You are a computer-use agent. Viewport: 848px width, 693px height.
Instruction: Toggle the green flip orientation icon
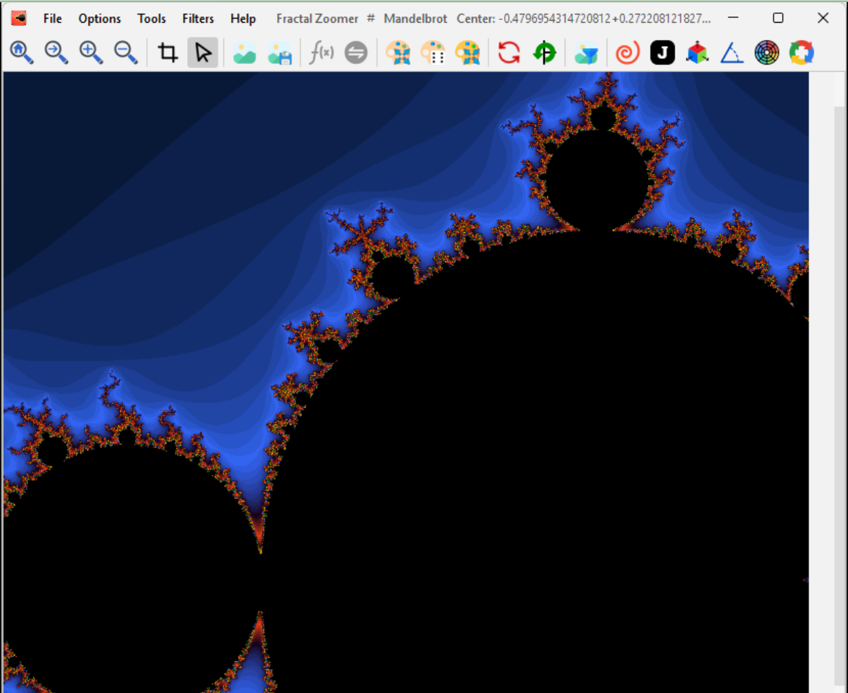tap(545, 52)
